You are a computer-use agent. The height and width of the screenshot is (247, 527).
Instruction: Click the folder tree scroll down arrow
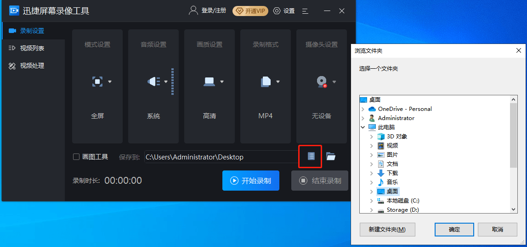point(513,209)
